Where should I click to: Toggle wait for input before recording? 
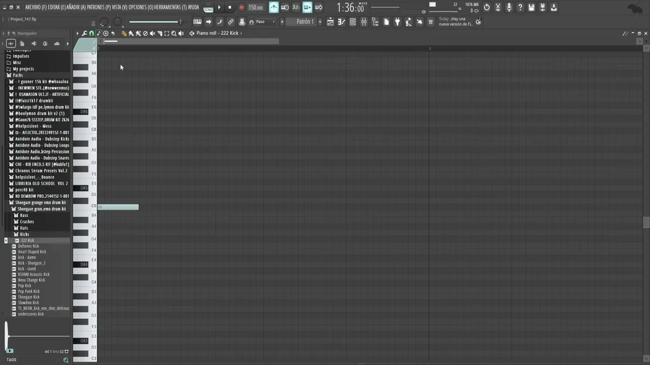coord(285,8)
